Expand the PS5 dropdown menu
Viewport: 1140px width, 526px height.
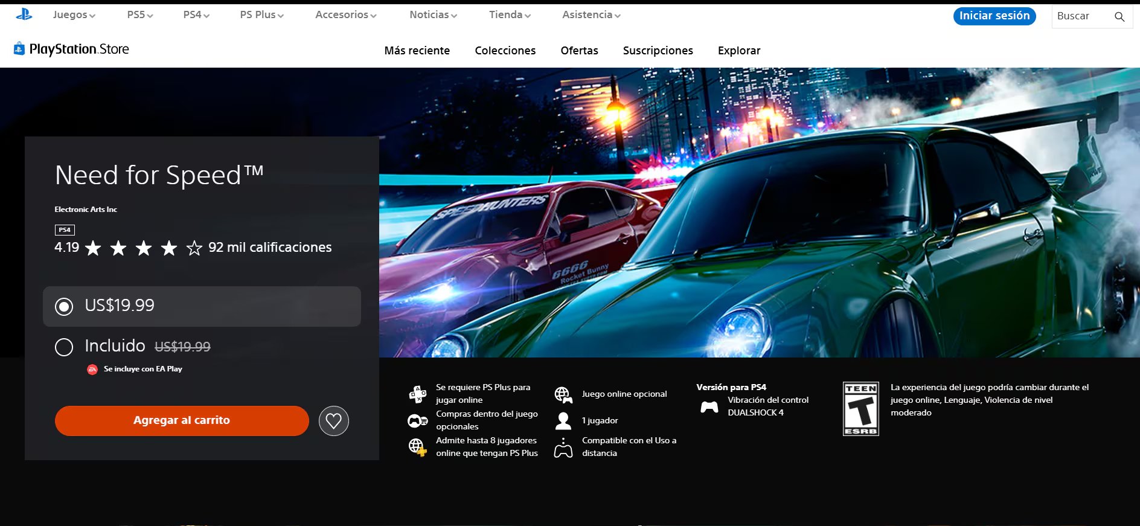[140, 14]
